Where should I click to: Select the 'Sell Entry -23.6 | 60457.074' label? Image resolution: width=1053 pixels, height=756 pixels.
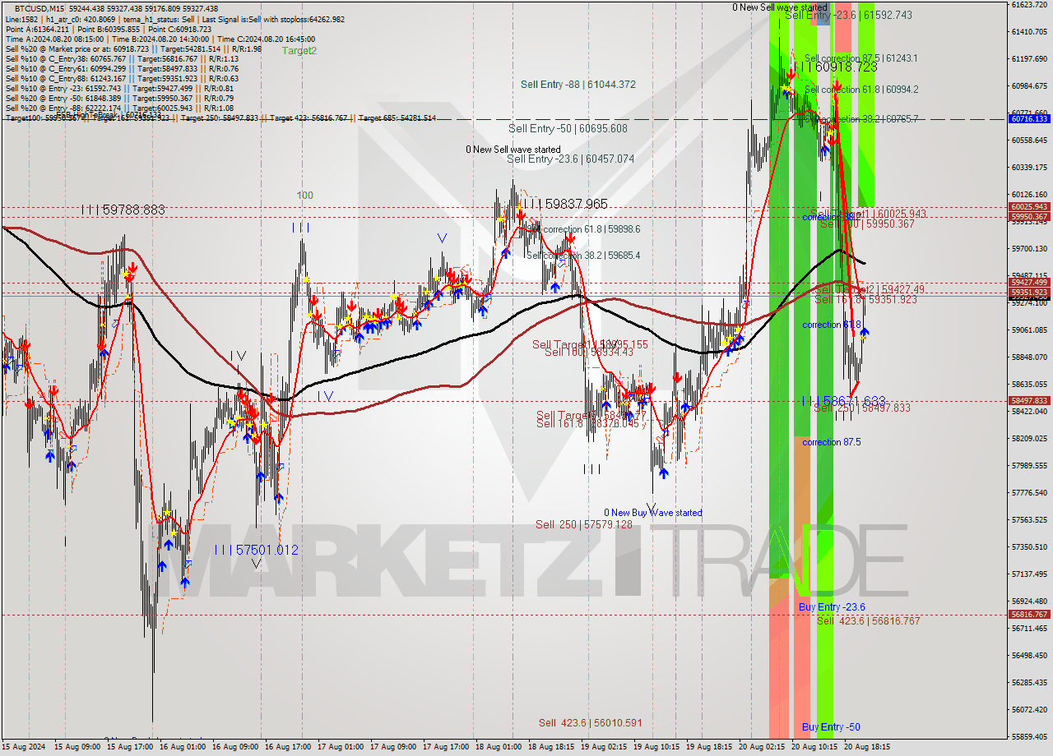[x=570, y=159]
